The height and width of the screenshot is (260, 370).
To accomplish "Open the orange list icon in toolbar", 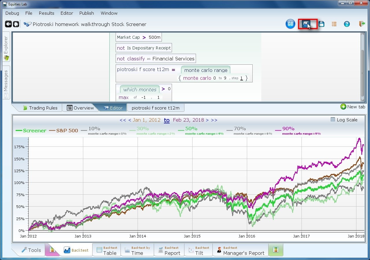I will pyautogui.click(x=334, y=24).
